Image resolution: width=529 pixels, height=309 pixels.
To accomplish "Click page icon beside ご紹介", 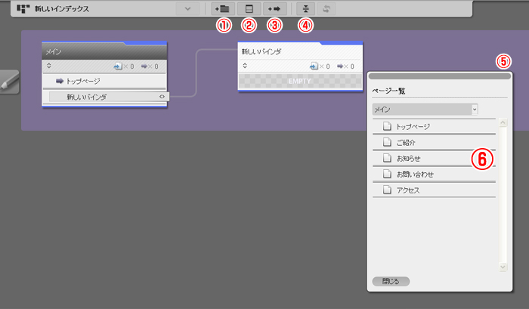I will tap(387, 142).
